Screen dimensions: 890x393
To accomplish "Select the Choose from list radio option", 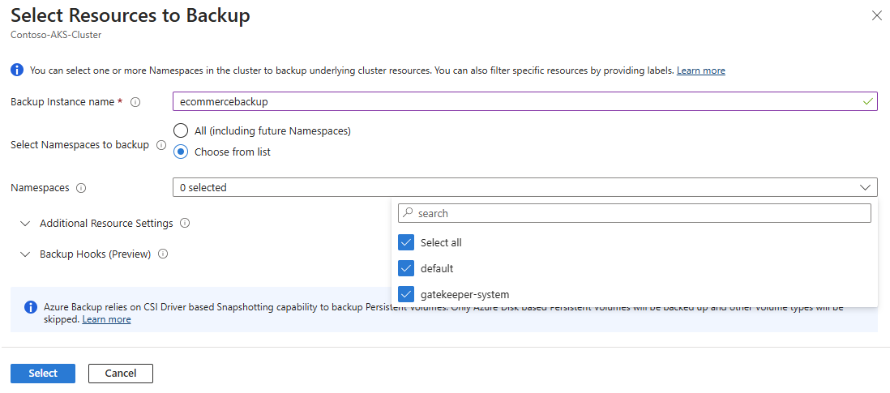I will tap(182, 152).
